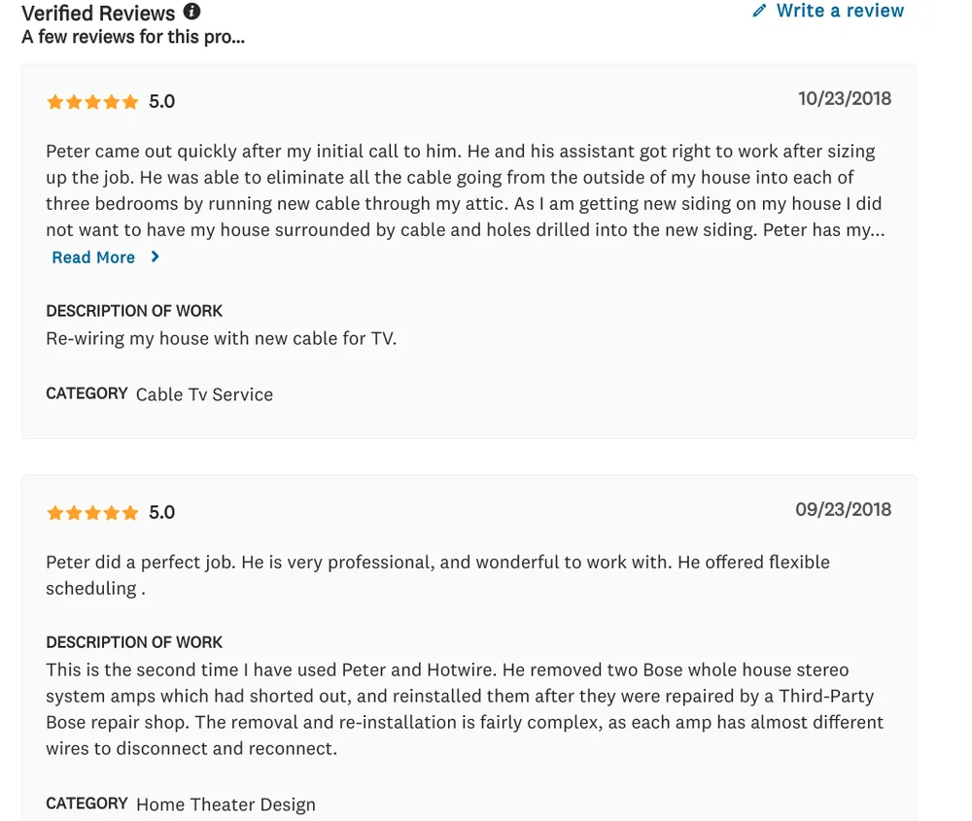Click the 5.0 score on the second review
The height and width of the screenshot is (821, 972).
pos(161,513)
